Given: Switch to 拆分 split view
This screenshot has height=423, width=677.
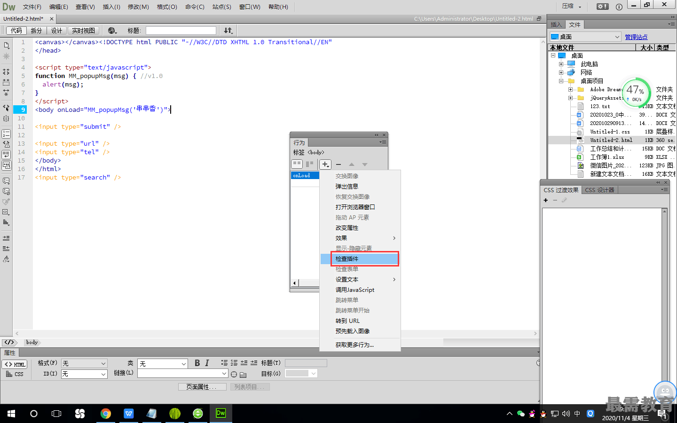Looking at the screenshot, I should coord(36,31).
